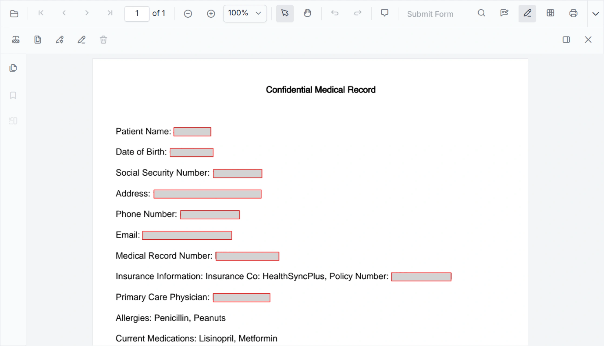Screen dimensions: 604x346
Task: Select the Date of Birth redaction box
Action: [192, 152]
